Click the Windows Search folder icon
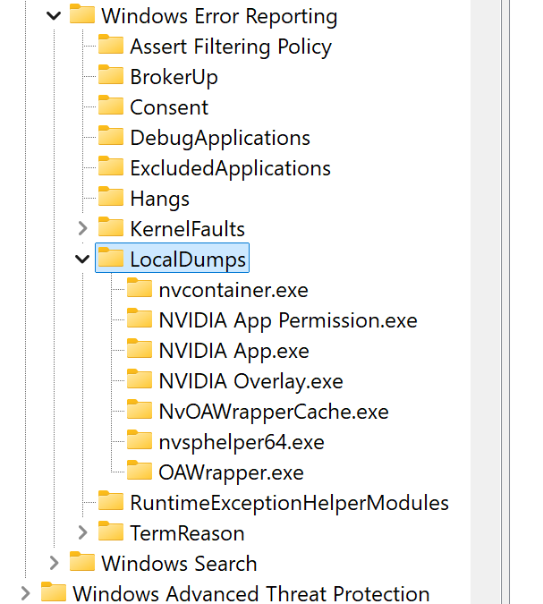Image resolution: width=543 pixels, height=604 pixels. click(x=82, y=562)
